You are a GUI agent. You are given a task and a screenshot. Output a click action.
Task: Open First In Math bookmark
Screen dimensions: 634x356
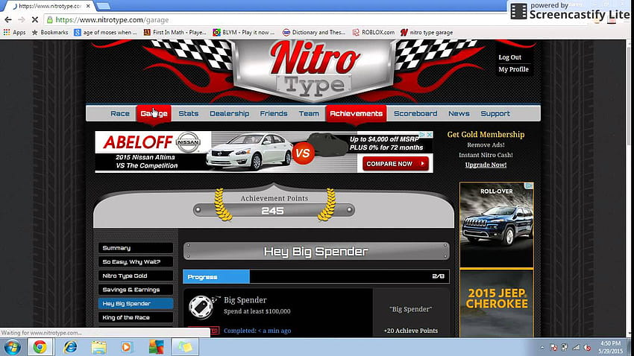175,32
